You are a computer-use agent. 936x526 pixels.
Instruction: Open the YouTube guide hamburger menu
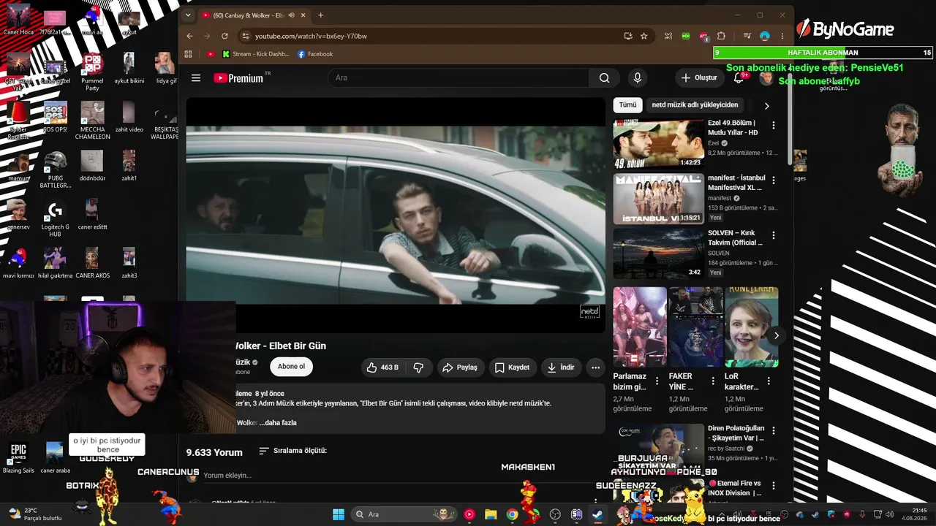coord(196,78)
